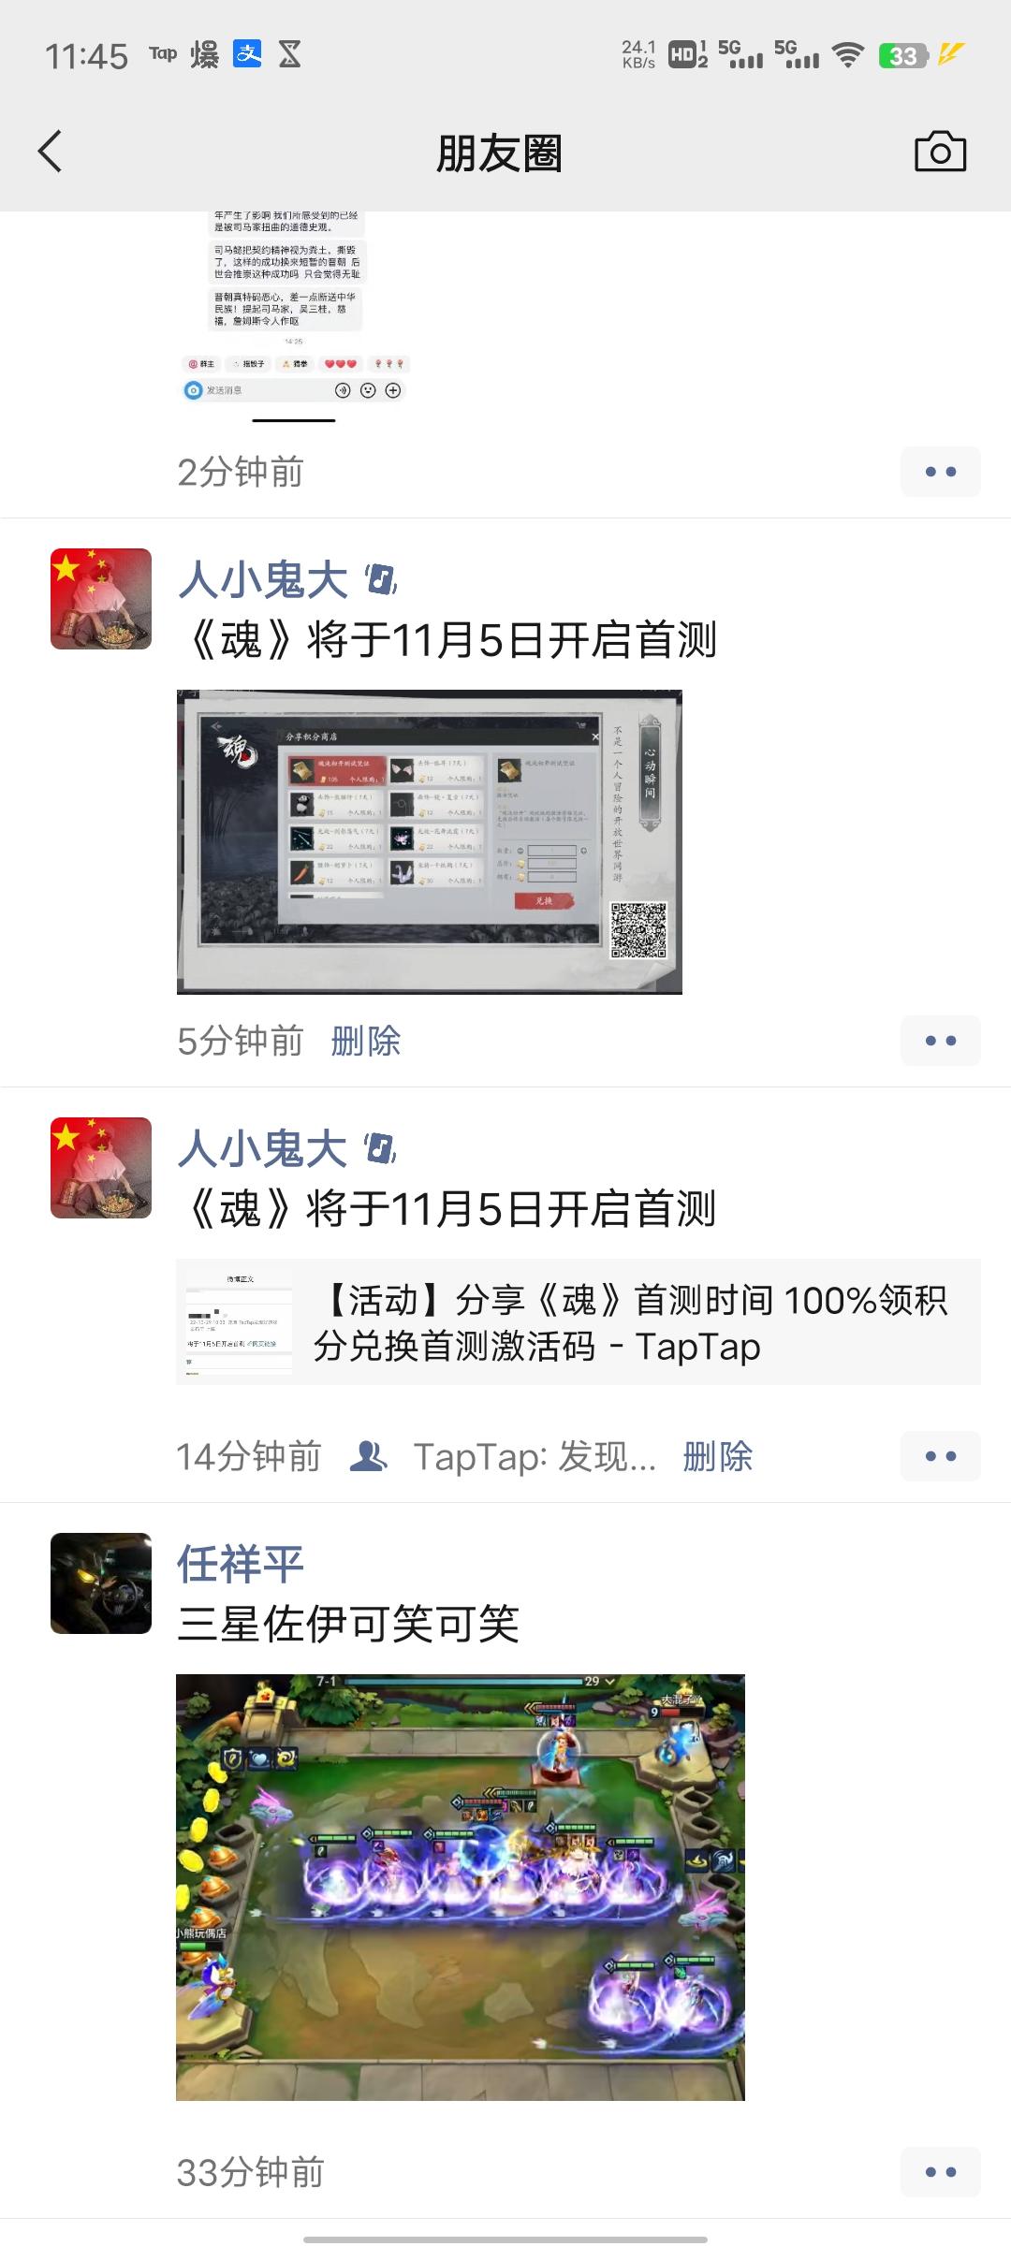Open the 任祥平 username link
1011x2246 pixels.
point(241,1564)
